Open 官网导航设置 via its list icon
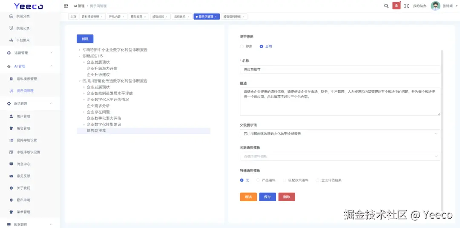The image size is (460, 228). (11, 140)
